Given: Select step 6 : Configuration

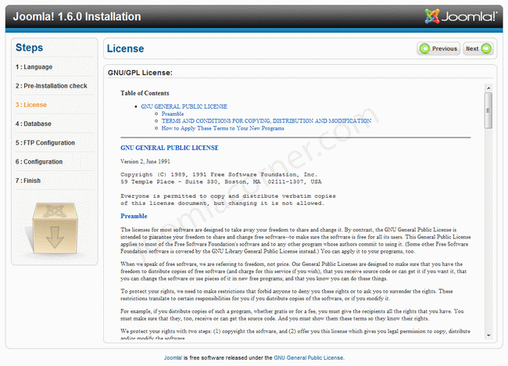Looking at the screenshot, I should (39, 162).
